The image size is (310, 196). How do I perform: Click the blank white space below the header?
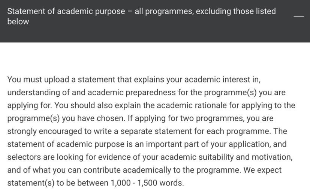[155, 58]
